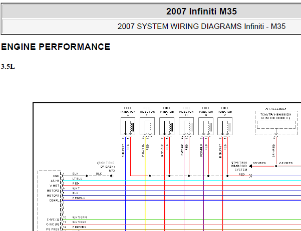Click the red splice dot under Fuel Injector 1
The height and width of the screenshot is (231, 301).
pyautogui.click(x=169, y=176)
